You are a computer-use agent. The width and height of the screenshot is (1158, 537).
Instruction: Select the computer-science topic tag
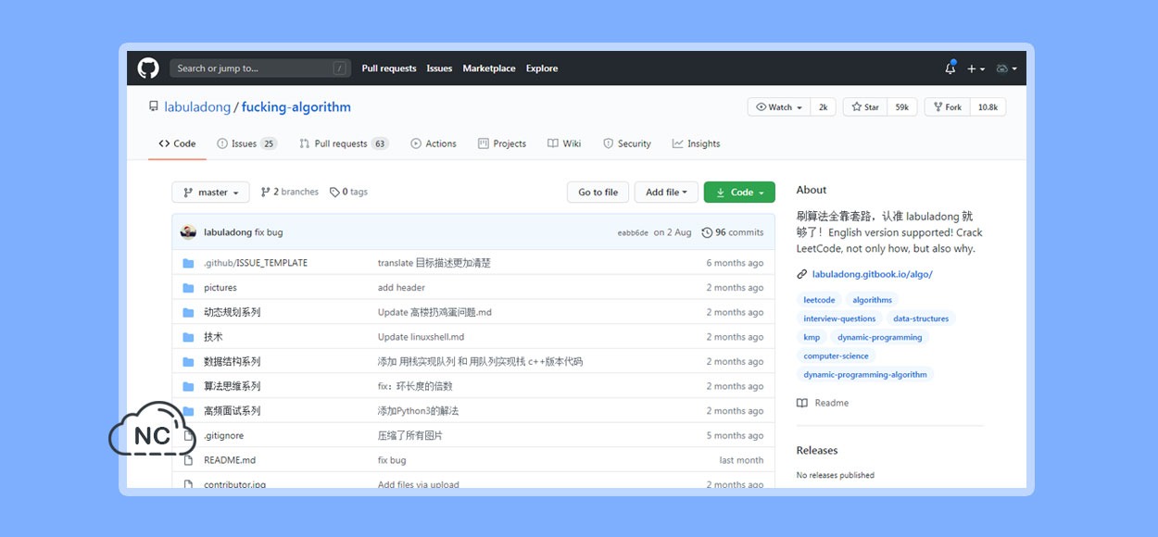pos(837,356)
